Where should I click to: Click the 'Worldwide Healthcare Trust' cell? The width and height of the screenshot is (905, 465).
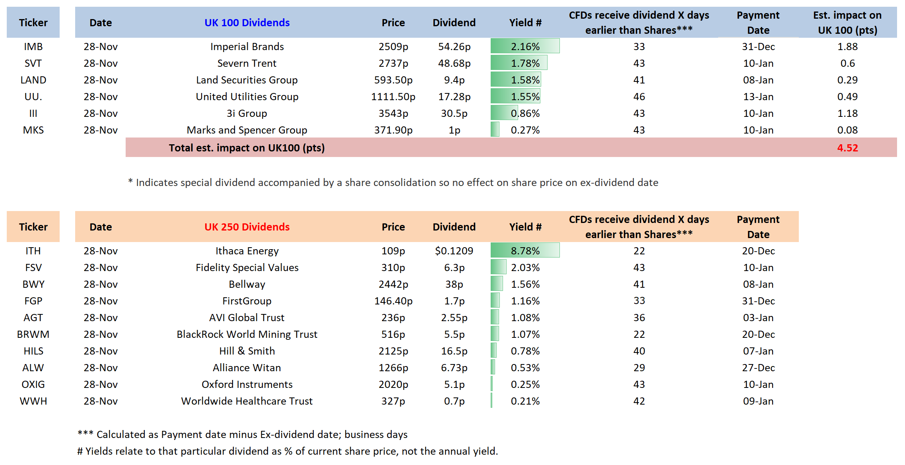tap(247, 401)
